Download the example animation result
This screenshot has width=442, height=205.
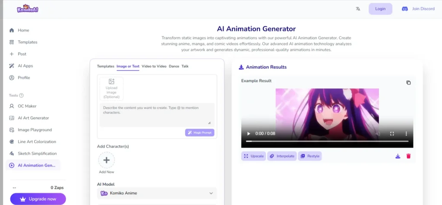pos(398,156)
